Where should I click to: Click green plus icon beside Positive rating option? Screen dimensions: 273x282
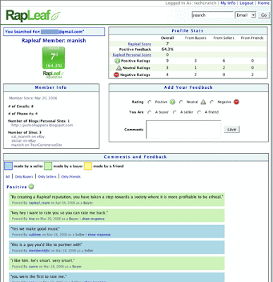(173, 102)
